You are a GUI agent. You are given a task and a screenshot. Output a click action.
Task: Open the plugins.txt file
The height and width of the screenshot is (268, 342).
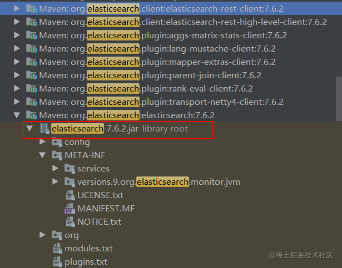click(x=86, y=262)
